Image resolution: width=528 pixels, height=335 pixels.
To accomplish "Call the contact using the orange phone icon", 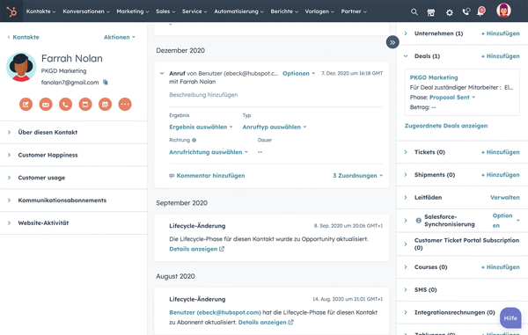I will click(66, 105).
